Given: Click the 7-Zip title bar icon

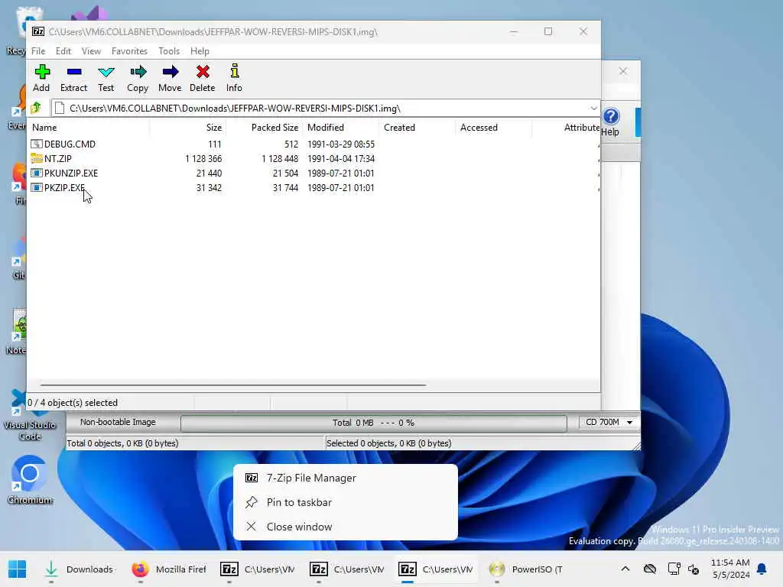Looking at the screenshot, I should (38, 31).
